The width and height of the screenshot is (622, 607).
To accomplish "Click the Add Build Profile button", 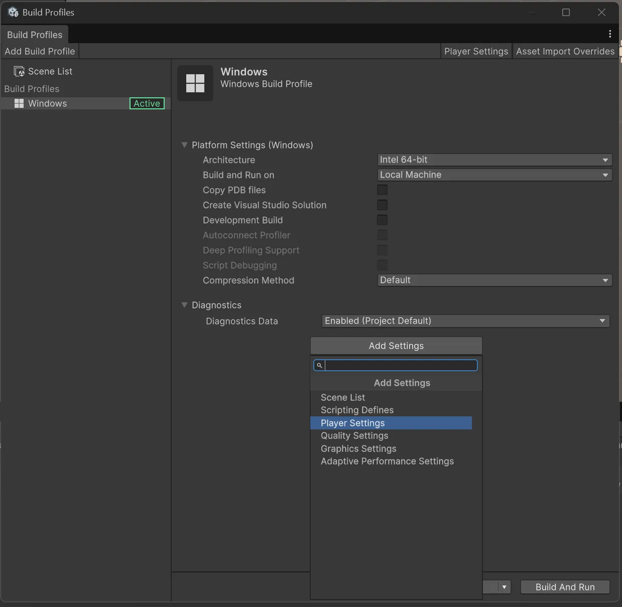I will tap(40, 51).
